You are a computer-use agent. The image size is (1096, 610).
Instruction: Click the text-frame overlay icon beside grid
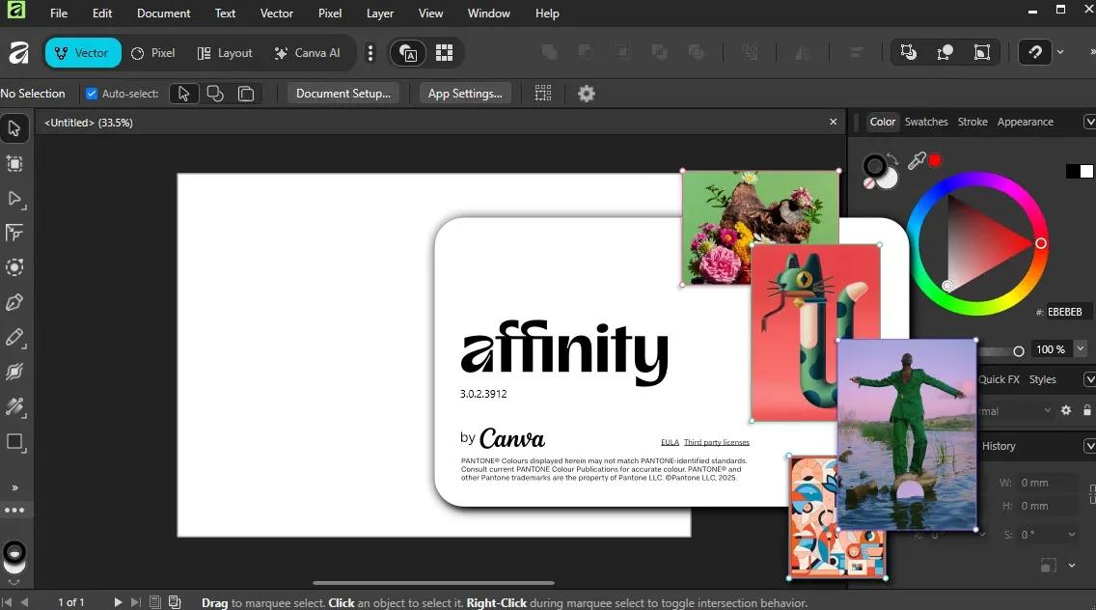(407, 53)
